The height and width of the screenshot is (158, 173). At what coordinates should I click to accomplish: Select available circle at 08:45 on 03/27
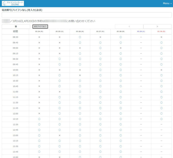tap(100, 43)
